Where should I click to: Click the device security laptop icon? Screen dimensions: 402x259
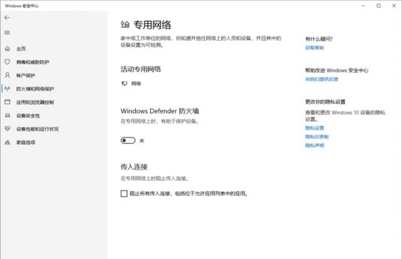(8, 116)
